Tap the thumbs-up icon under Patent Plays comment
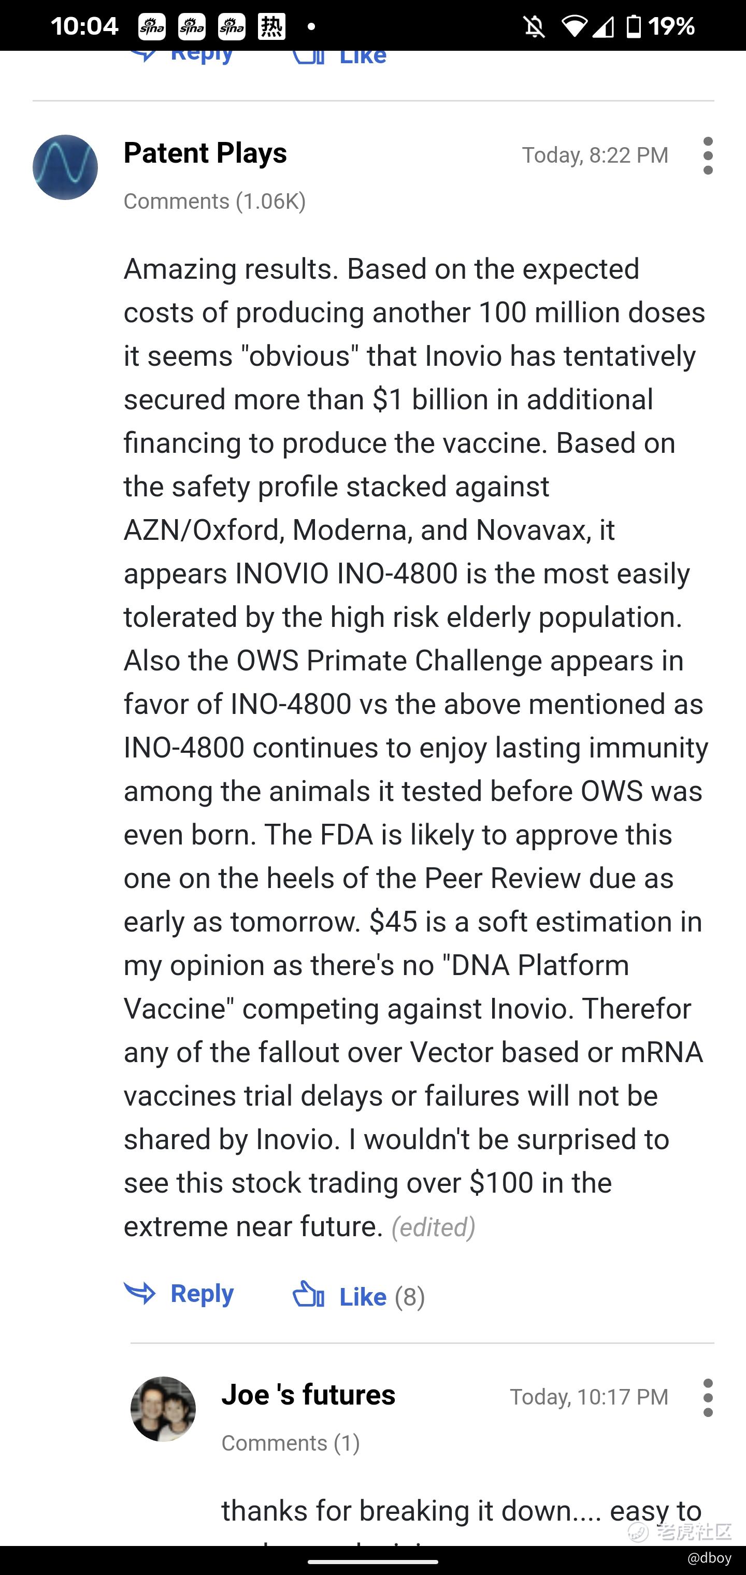The image size is (746, 1575). click(308, 1293)
